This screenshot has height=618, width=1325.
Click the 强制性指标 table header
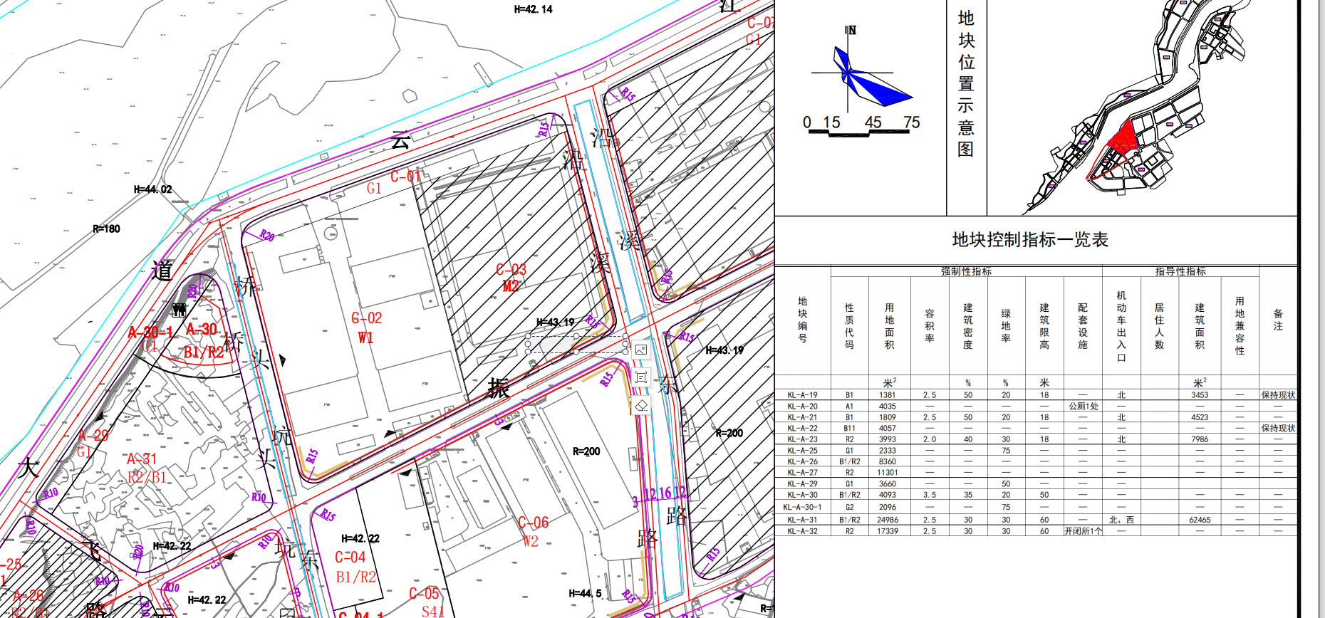966,271
